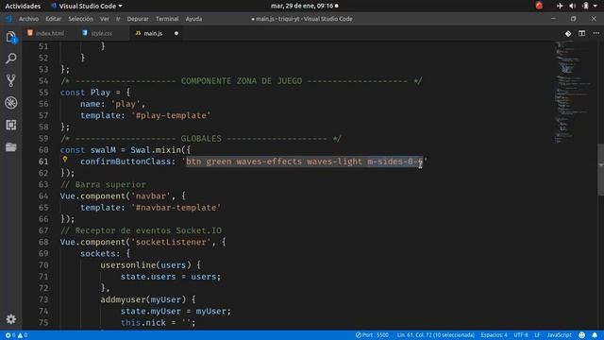Open the Terminal menu
The height and width of the screenshot is (340, 604).
click(x=167, y=19)
